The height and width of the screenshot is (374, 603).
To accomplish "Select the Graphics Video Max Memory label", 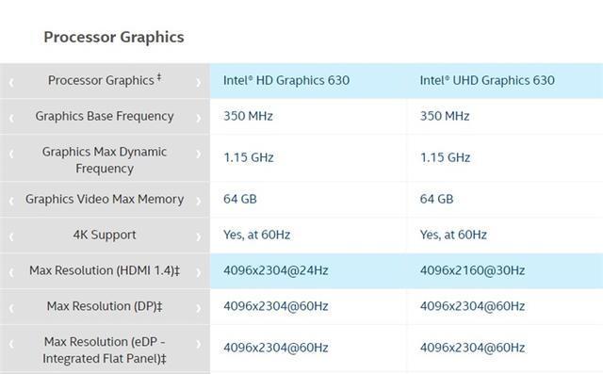I will tap(105, 199).
